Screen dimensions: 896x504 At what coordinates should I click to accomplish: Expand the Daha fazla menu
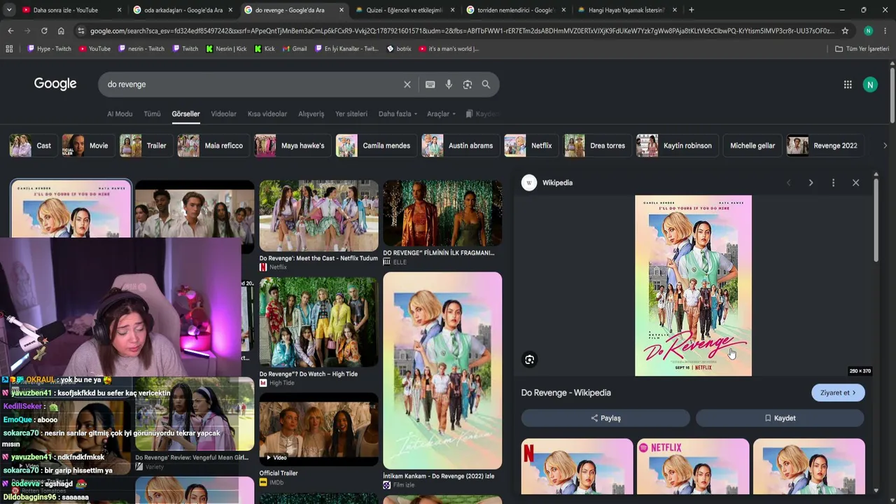coord(398,114)
